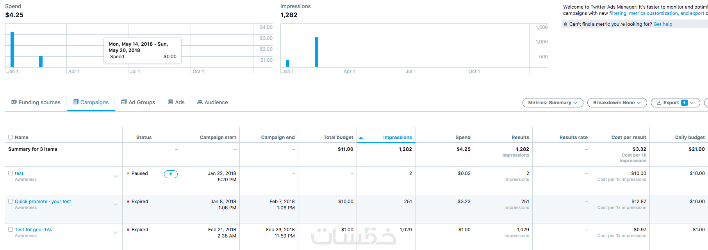The height and width of the screenshot is (250, 708).
Task: Click the ascending sort arrow near Impressions
Action: (361, 137)
